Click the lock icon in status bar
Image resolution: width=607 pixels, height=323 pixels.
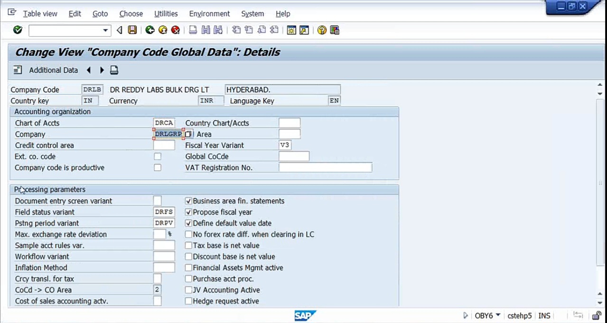point(596,315)
